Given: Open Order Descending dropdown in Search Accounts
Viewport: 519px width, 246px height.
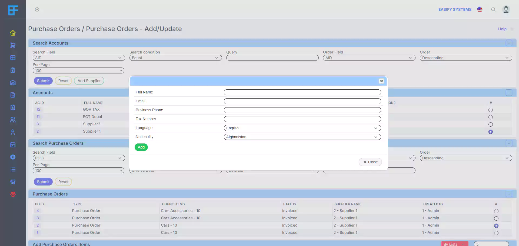Looking at the screenshot, I should (x=466, y=58).
